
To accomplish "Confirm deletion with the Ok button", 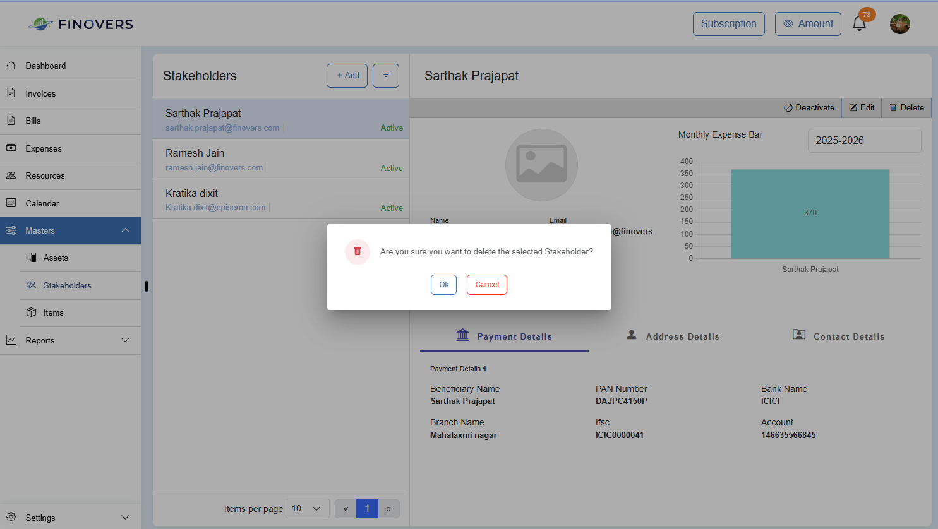I will click(443, 285).
